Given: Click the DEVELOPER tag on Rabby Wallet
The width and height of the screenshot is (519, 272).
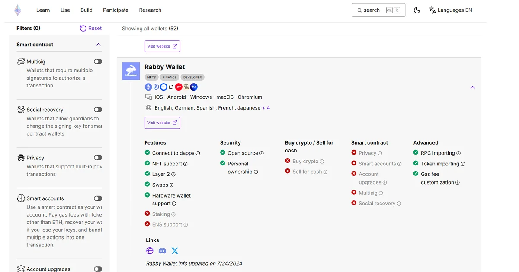Looking at the screenshot, I should tap(192, 77).
